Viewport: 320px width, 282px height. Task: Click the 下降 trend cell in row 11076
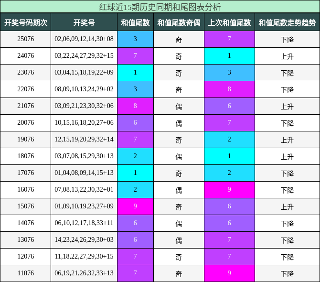pyautogui.click(x=288, y=273)
